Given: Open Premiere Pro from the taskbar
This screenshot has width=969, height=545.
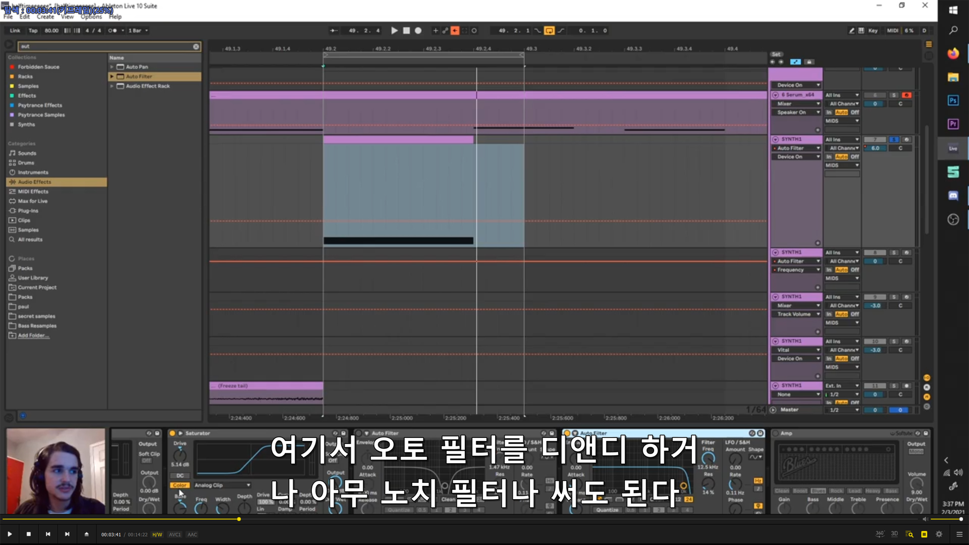Looking at the screenshot, I should click(953, 124).
